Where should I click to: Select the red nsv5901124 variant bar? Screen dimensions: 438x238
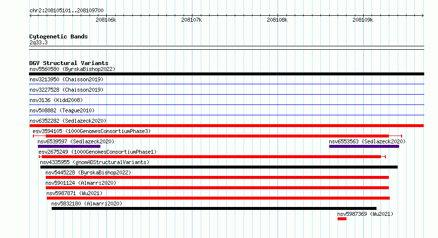[x=218, y=188]
